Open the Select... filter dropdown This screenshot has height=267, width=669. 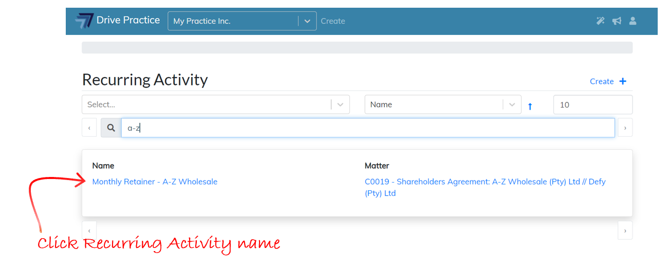coord(215,104)
